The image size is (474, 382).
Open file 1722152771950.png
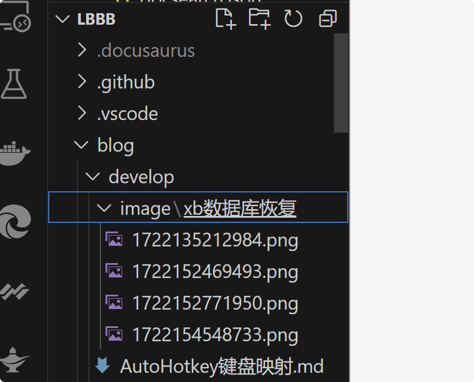coord(215,303)
